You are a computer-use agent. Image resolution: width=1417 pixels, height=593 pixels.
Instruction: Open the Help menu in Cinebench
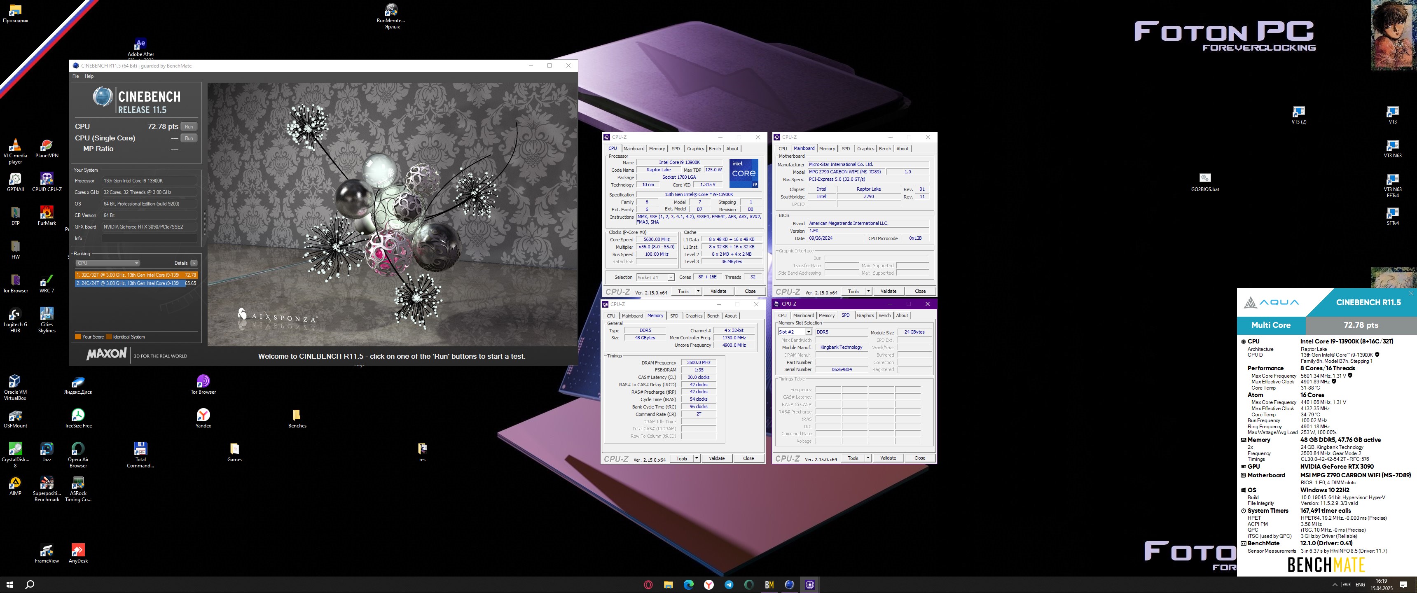(89, 77)
